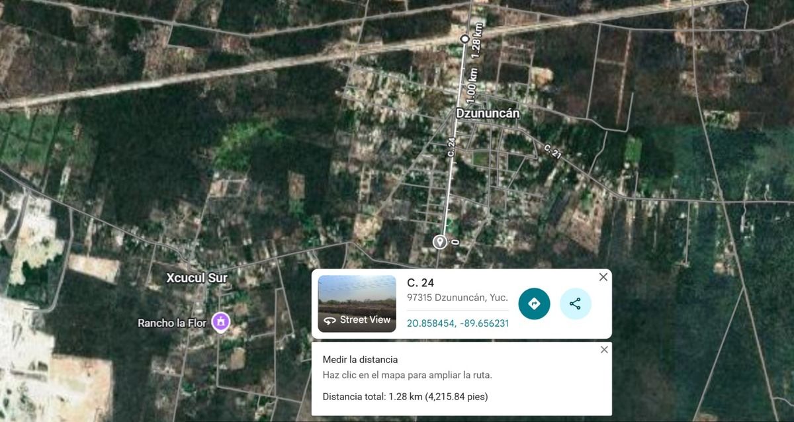Viewport: 794px width, 422px height.
Task: Click the Medir la distancia heading
Action: tap(360, 360)
